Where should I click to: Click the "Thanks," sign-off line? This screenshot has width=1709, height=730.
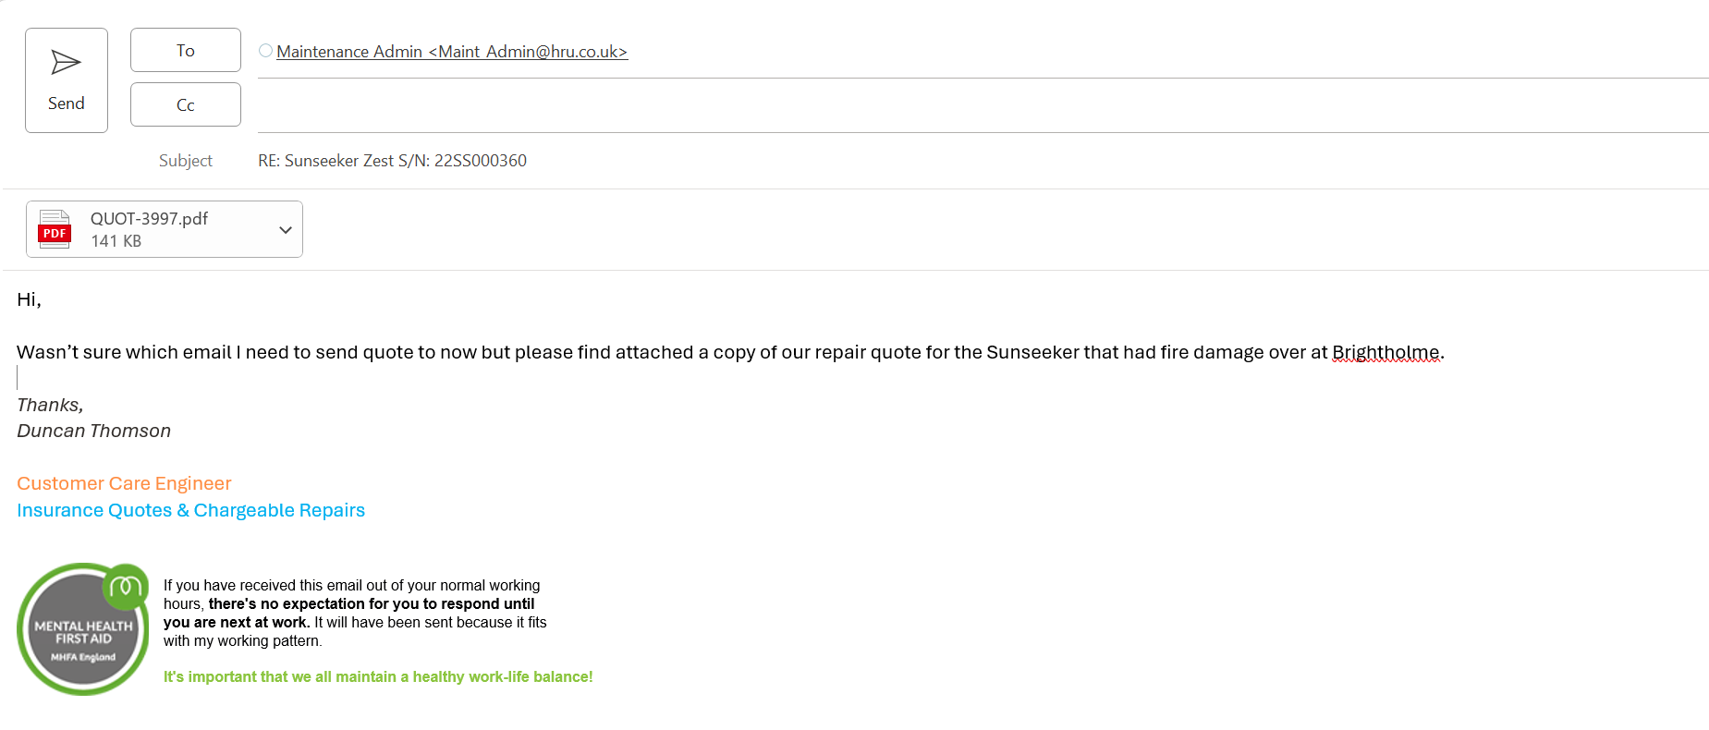click(50, 405)
